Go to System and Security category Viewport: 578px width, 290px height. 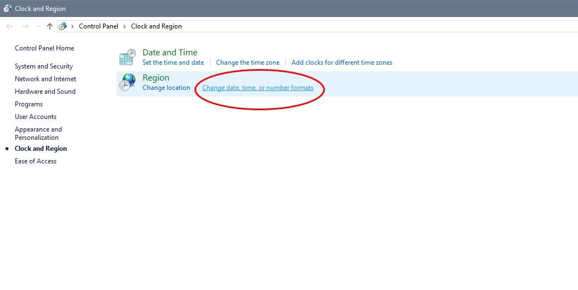(44, 66)
